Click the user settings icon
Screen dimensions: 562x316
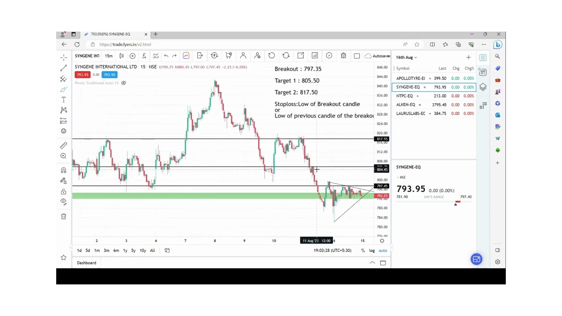click(x=257, y=55)
